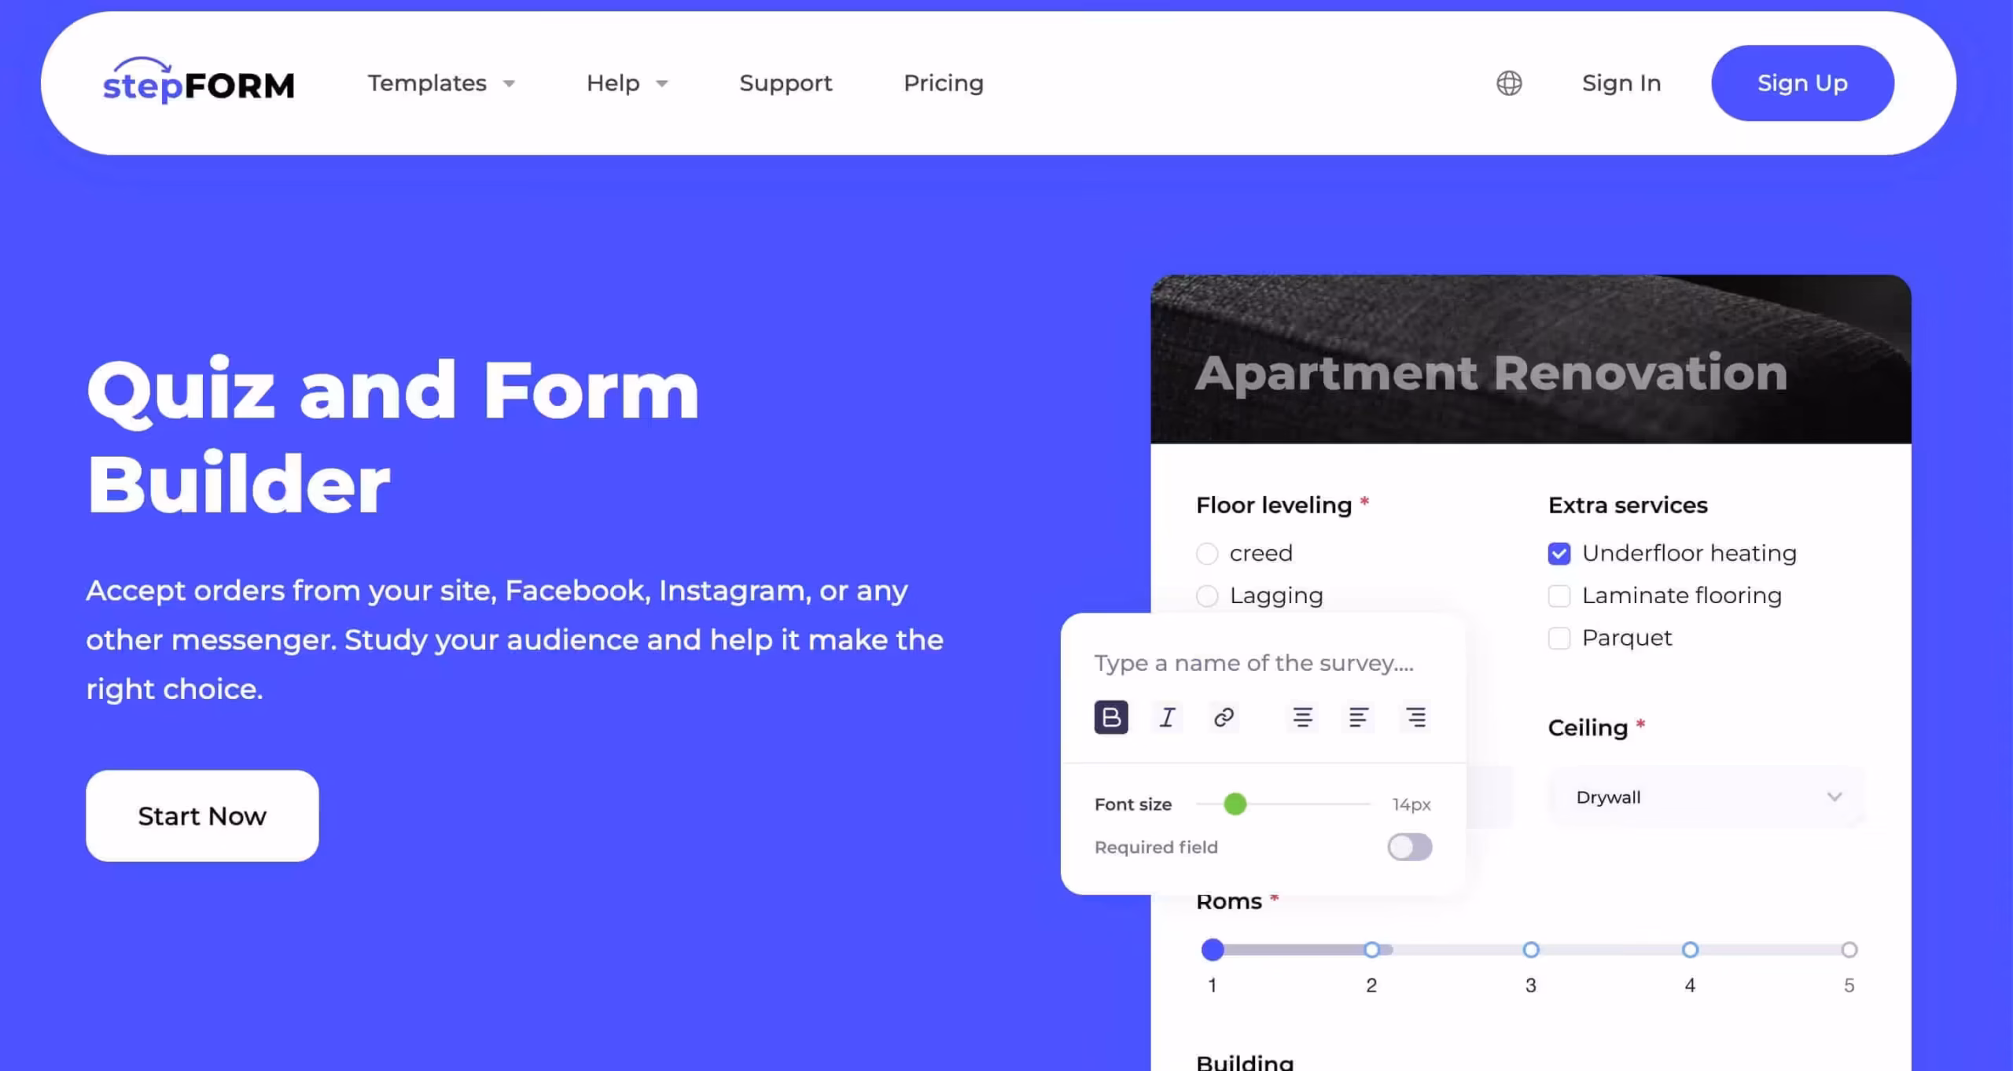Uncheck the Underfloor heating checkbox

(x=1559, y=554)
